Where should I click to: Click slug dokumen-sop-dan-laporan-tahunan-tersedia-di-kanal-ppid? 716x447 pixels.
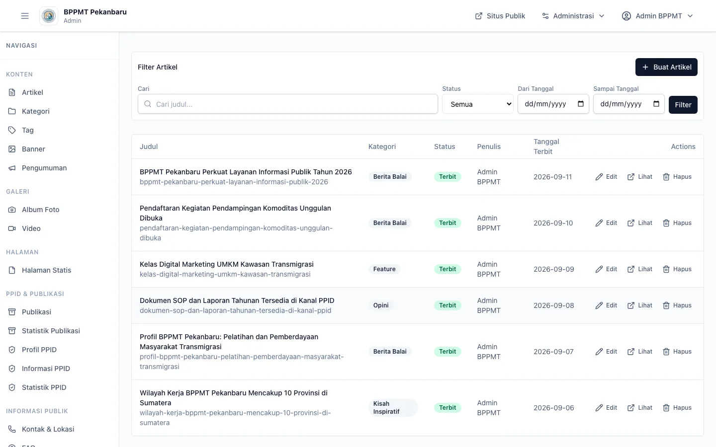click(236, 310)
